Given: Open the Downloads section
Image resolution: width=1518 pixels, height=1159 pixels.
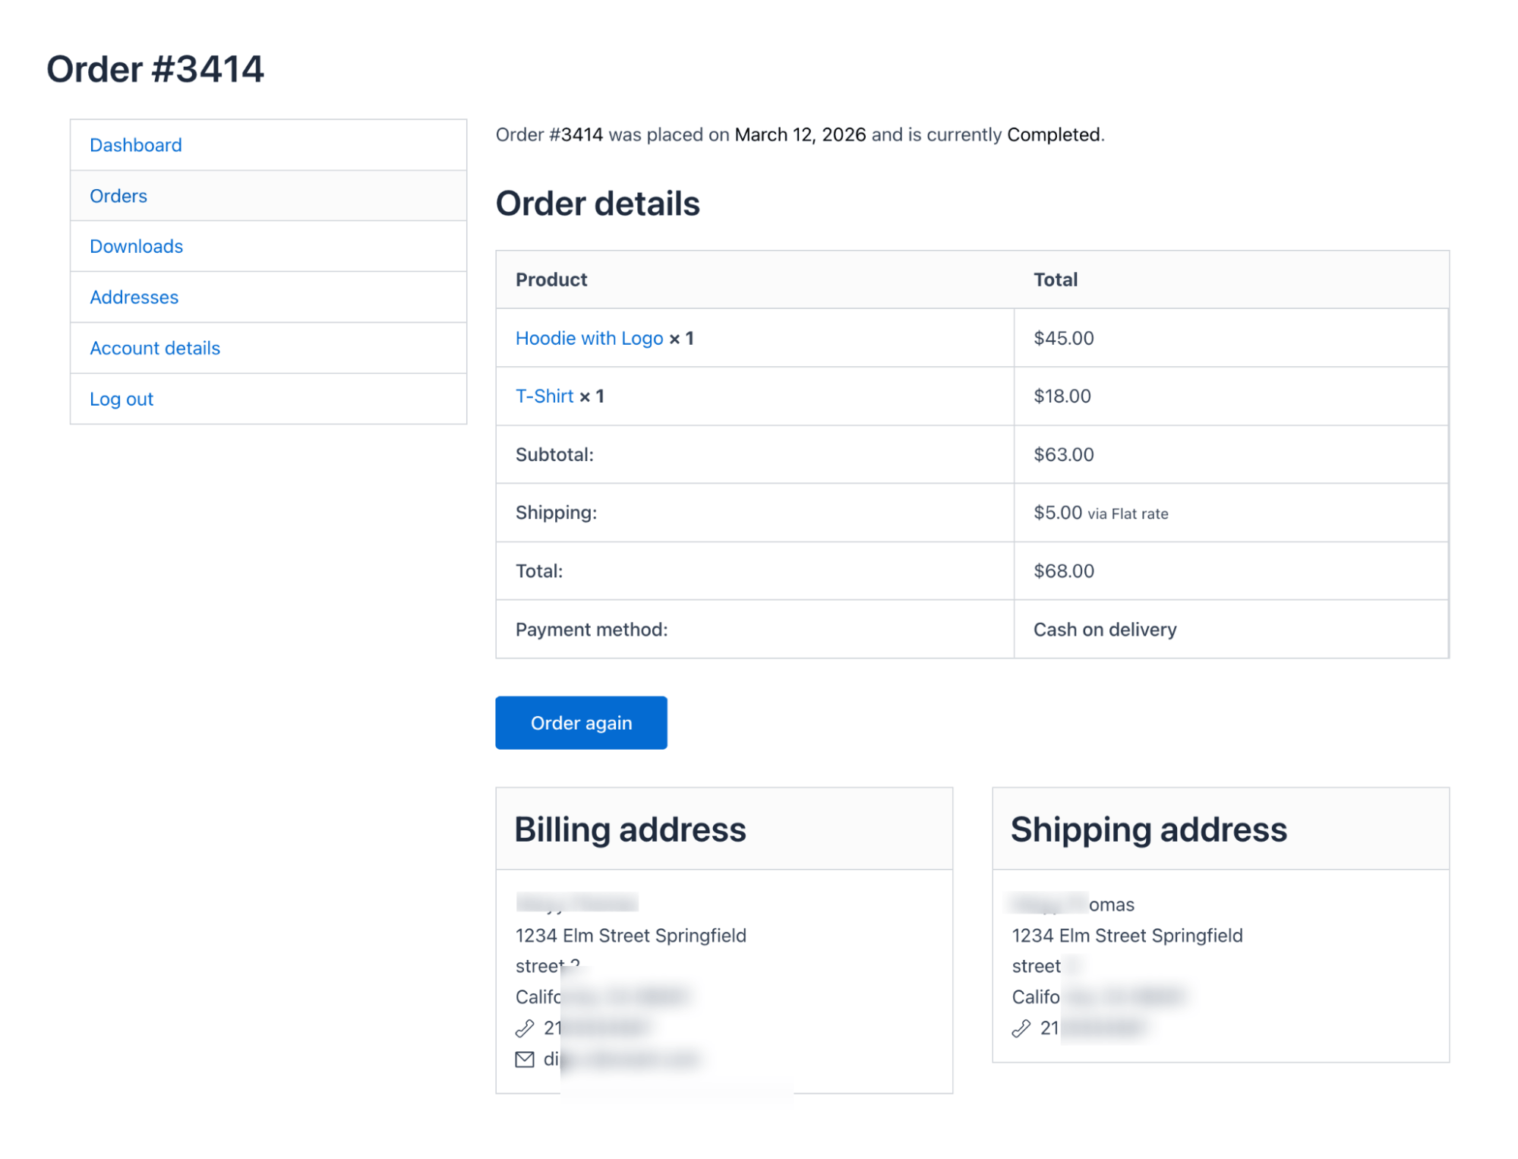Looking at the screenshot, I should coord(136,246).
